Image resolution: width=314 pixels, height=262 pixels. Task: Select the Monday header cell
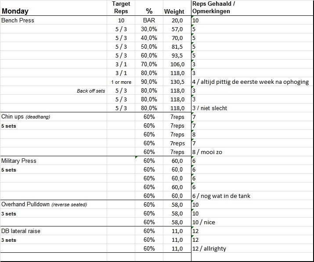(x=15, y=11)
